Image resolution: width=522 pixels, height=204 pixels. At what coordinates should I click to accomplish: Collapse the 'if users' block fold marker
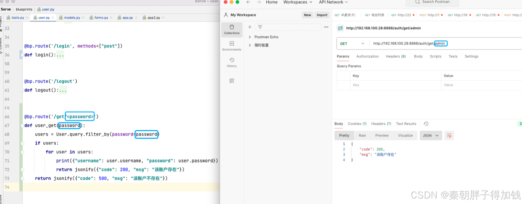(x=22, y=143)
